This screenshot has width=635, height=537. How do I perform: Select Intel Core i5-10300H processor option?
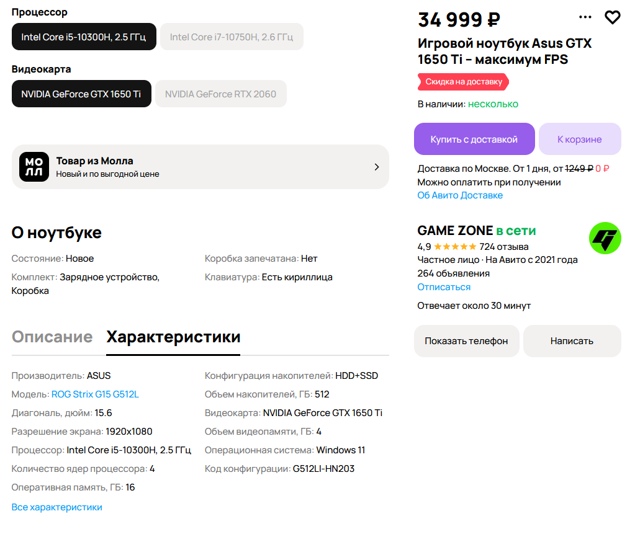pyautogui.click(x=84, y=37)
